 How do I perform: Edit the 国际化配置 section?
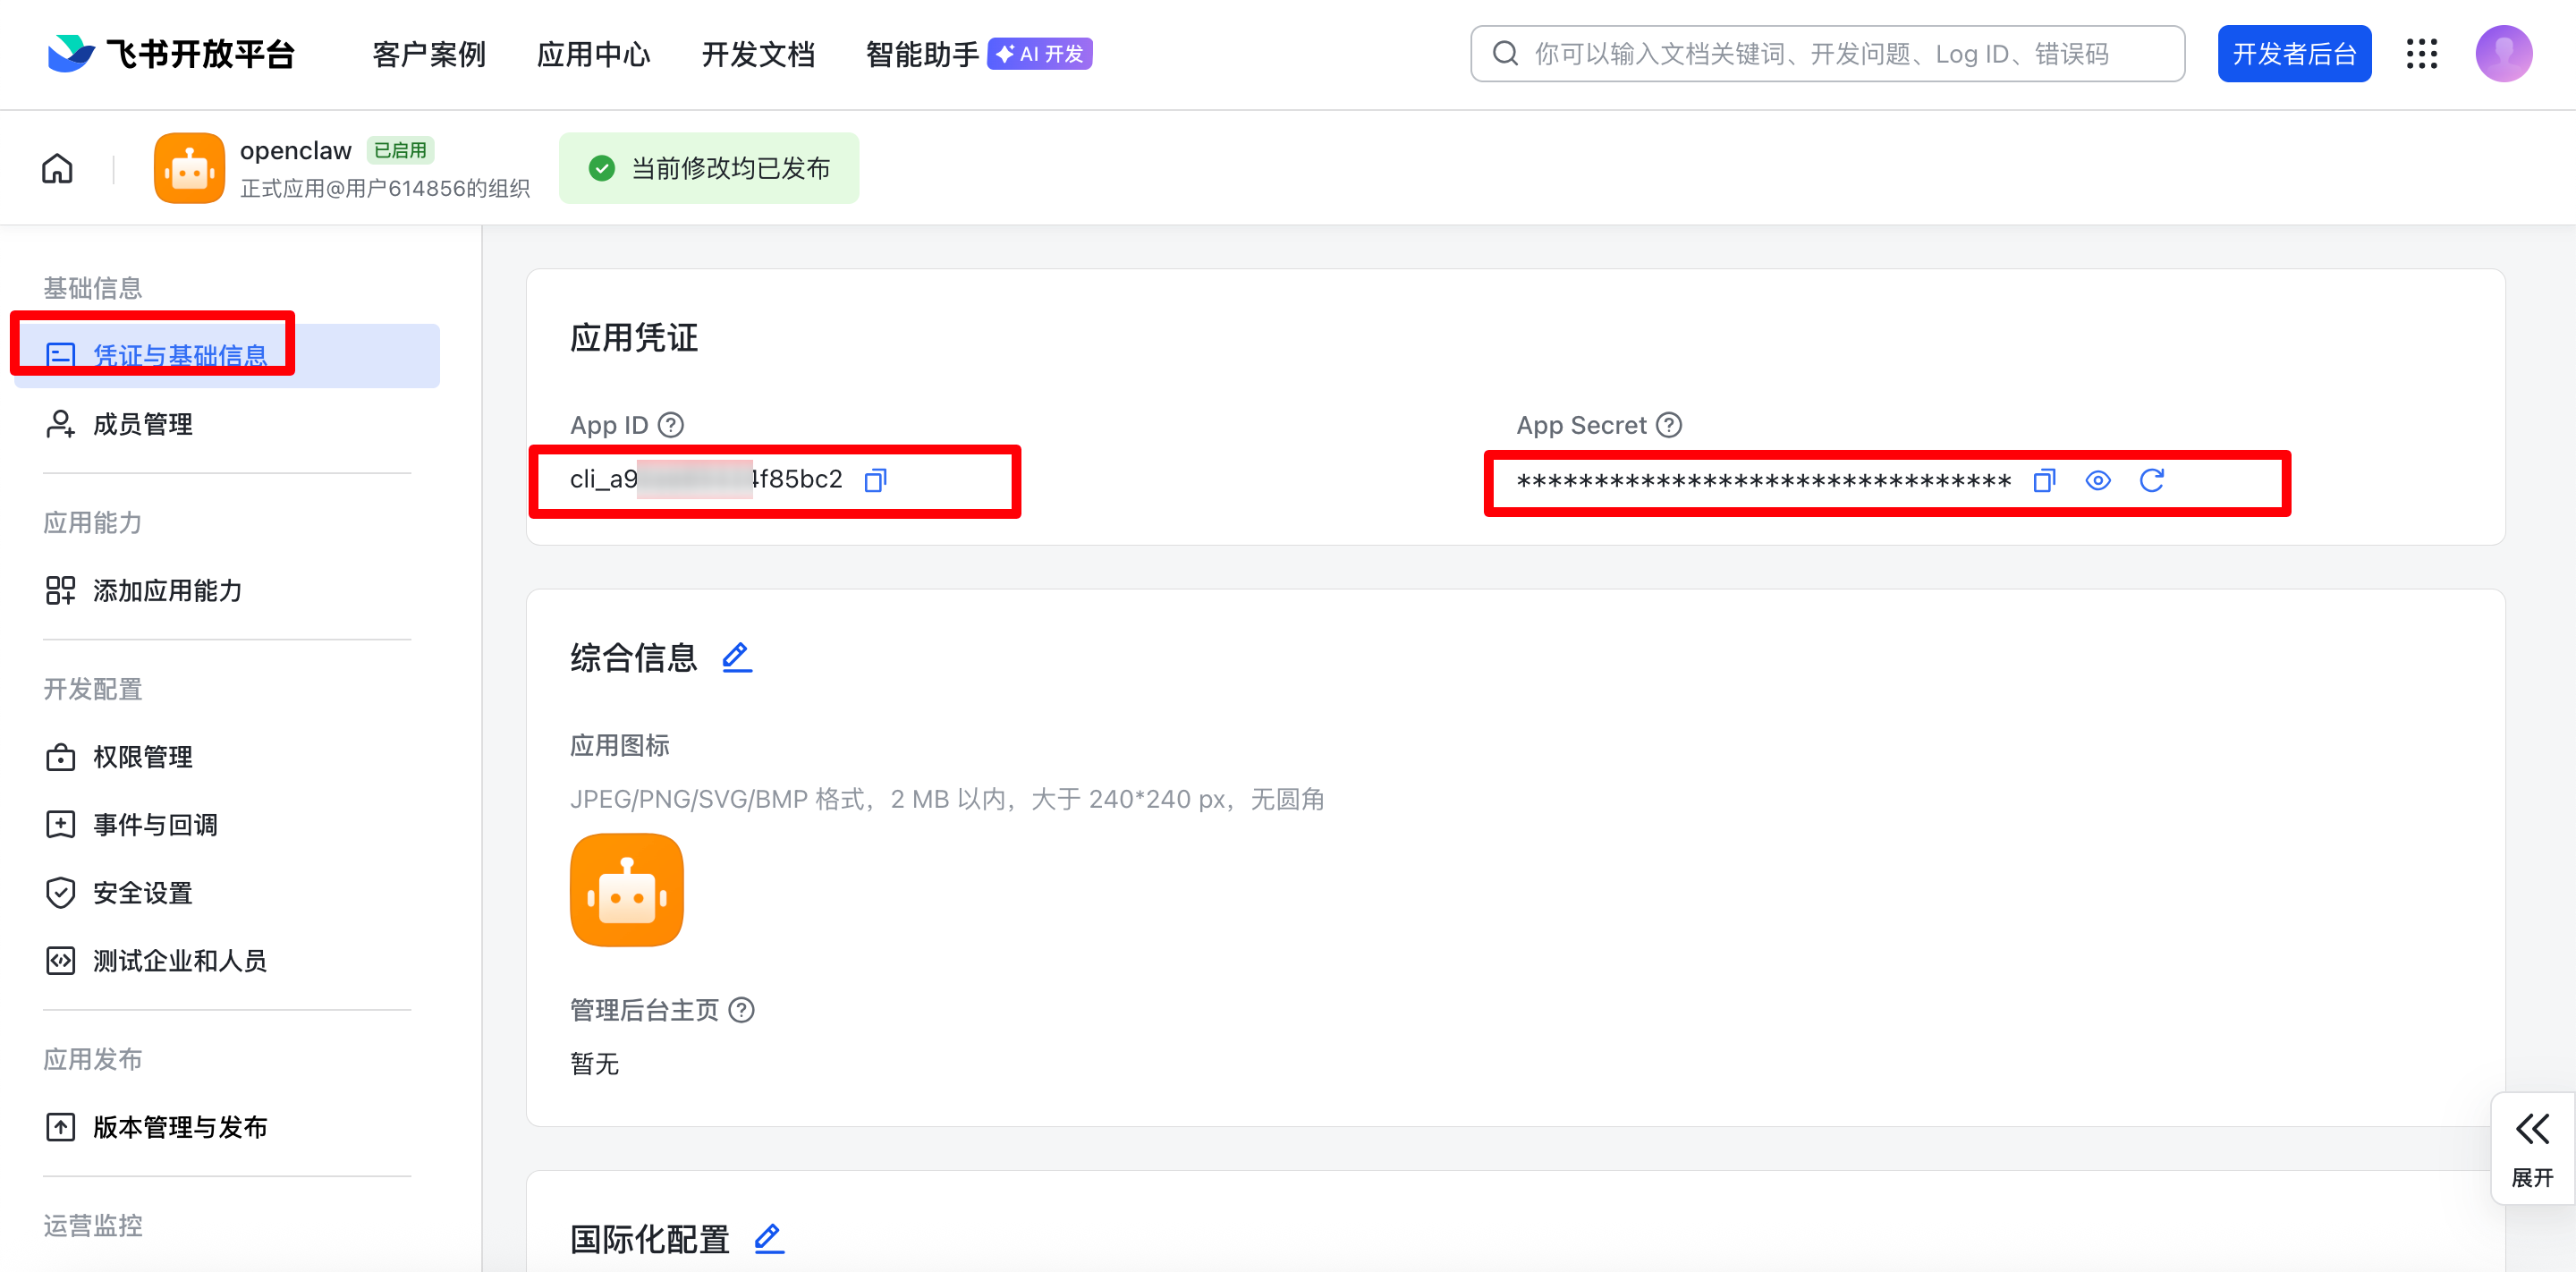pos(768,1238)
